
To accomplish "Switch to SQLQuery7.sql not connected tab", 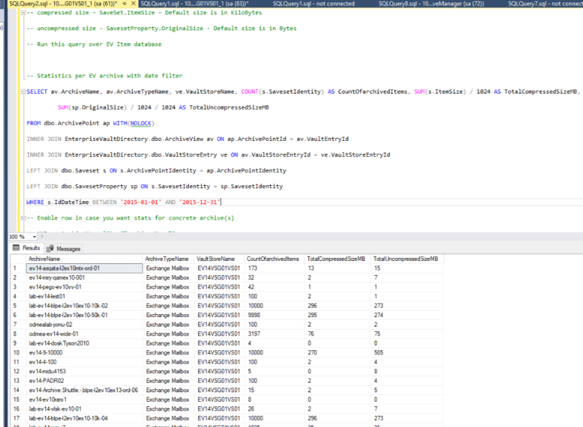I will pos(545,4).
